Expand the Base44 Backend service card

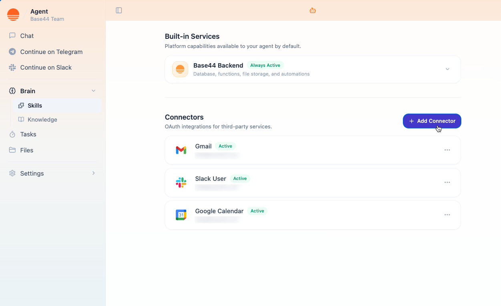coord(448,69)
